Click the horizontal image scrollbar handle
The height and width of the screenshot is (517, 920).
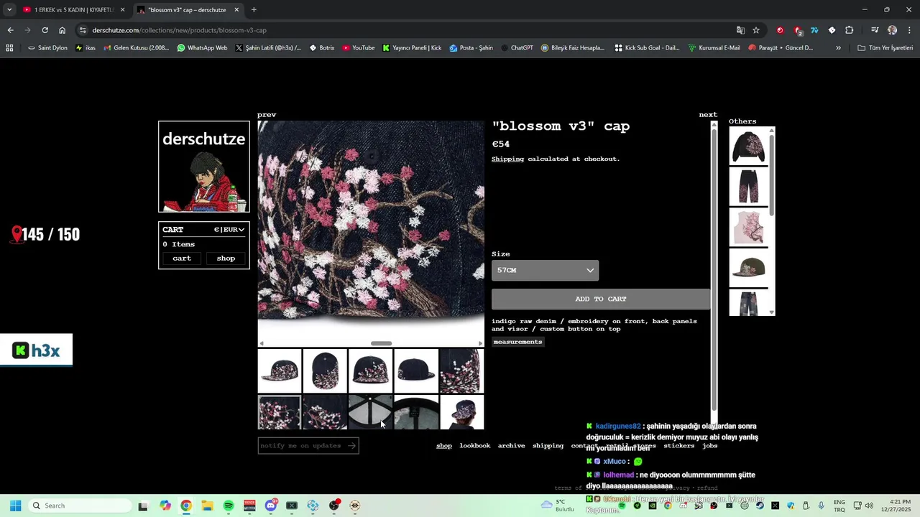(x=381, y=343)
